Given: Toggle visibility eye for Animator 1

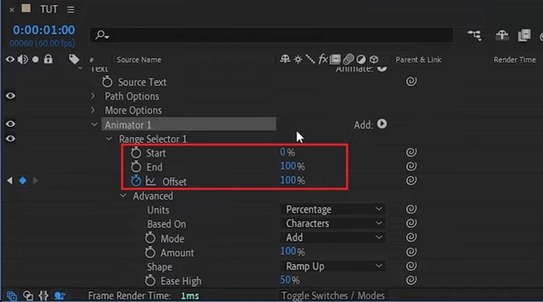Looking at the screenshot, I should coord(10,124).
